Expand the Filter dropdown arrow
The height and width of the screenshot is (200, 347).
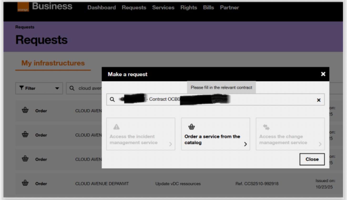click(x=57, y=88)
